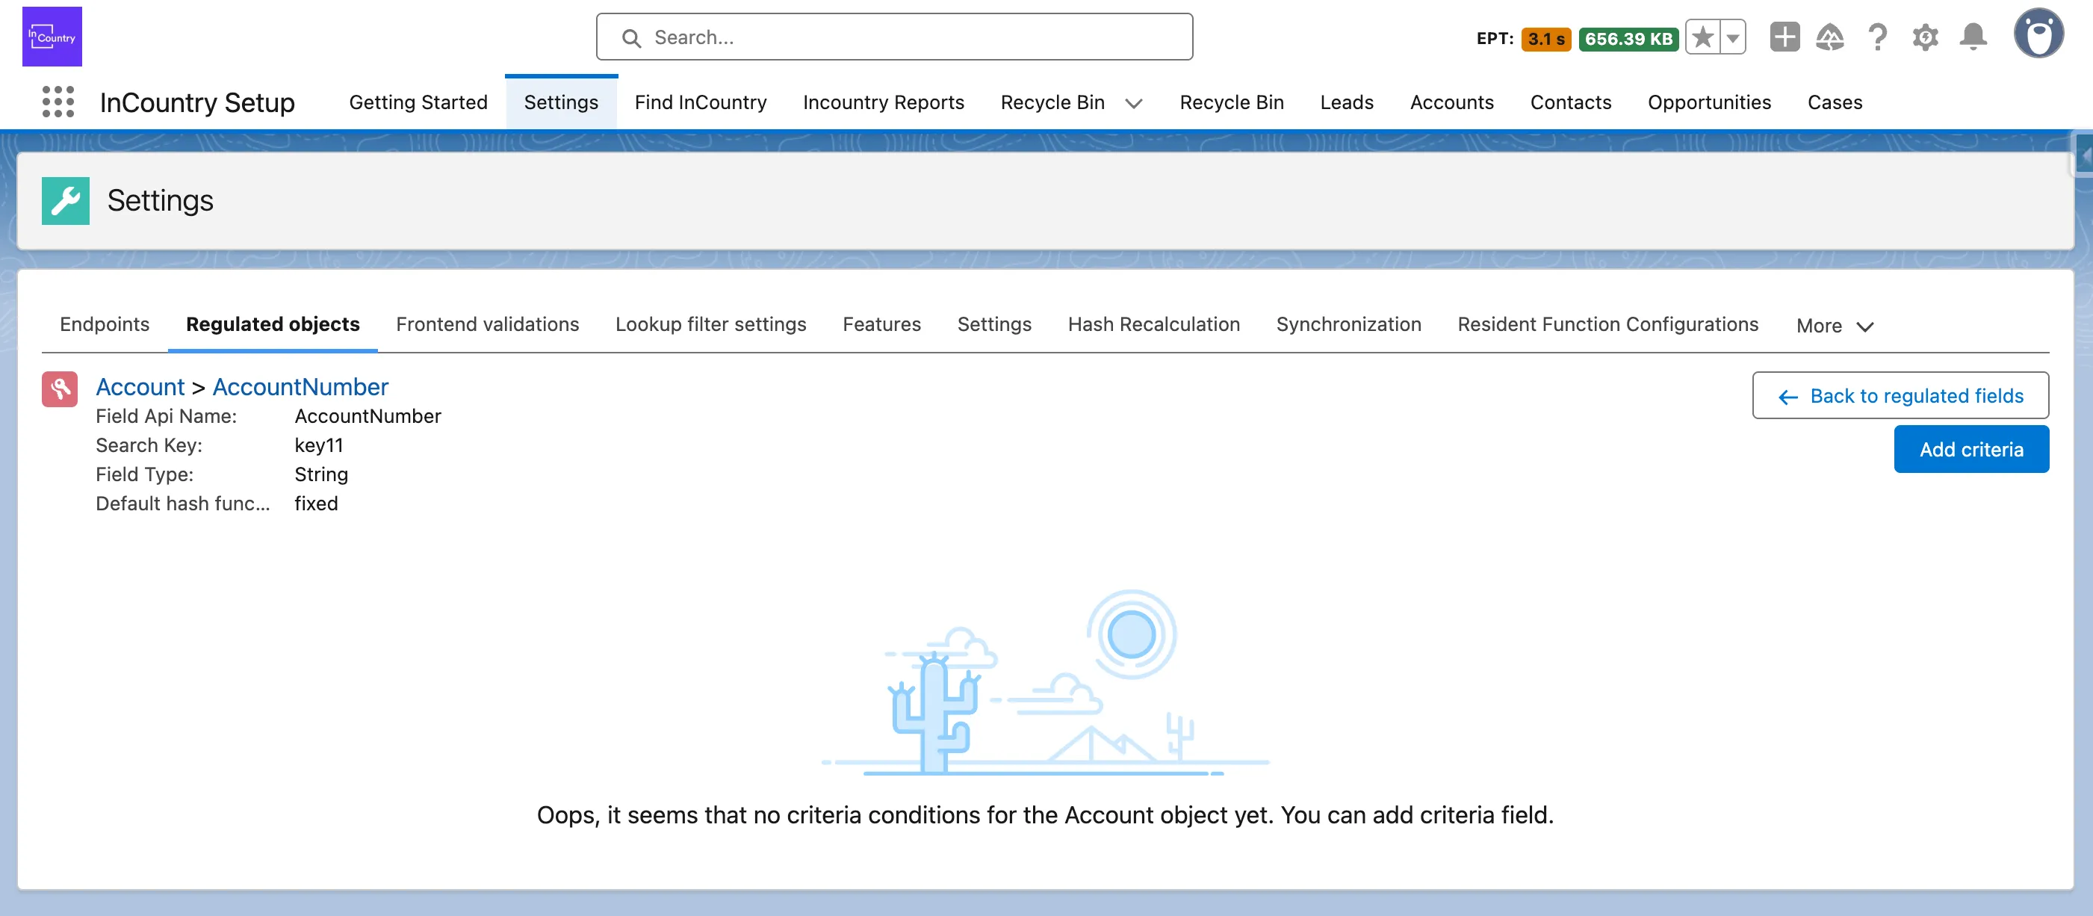This screenshot has width=2093, height=916.
Task: Open the App Launcher dots grid
Action: click(58, 102)
